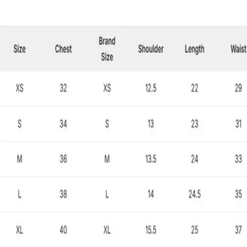Select S in the Brand Size column
Viewport: 247px width, 247px height.
pyautogui.click(x=107, y=123)
